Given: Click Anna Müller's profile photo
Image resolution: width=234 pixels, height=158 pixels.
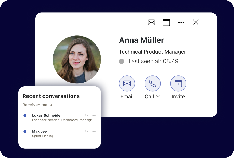Looking at the screenshot, I should (77, 59).
